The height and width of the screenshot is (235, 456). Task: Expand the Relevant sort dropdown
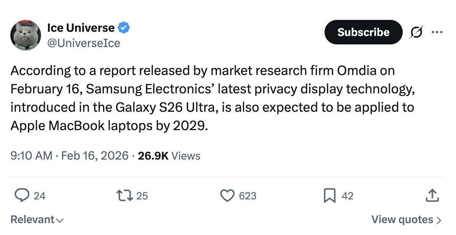coord(36,220)
